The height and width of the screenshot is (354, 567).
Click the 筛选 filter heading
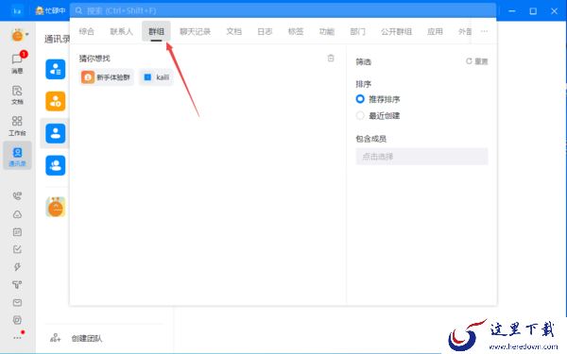pos(364,61)
